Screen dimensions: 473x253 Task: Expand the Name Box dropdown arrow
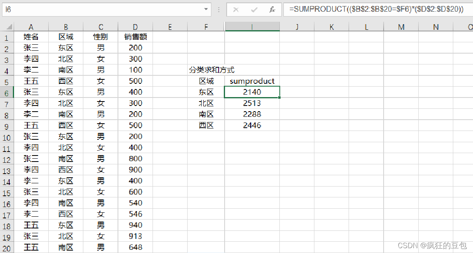[206, 9]
